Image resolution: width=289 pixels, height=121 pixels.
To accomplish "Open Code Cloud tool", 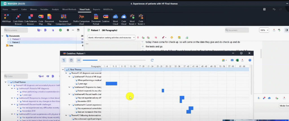I will point(124,19).
